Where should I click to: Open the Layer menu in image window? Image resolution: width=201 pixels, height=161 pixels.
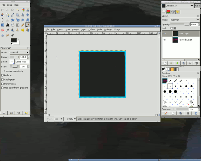tap(83, 30)
